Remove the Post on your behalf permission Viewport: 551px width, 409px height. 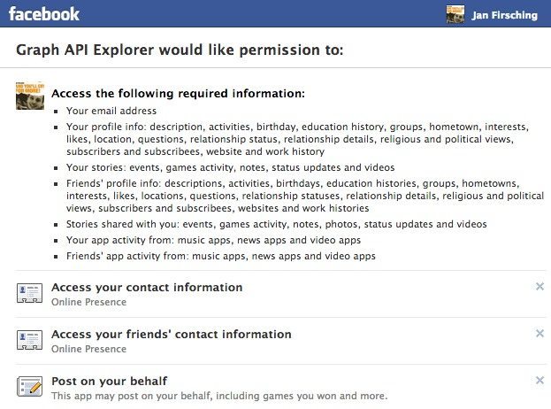[x=540, y=380]
